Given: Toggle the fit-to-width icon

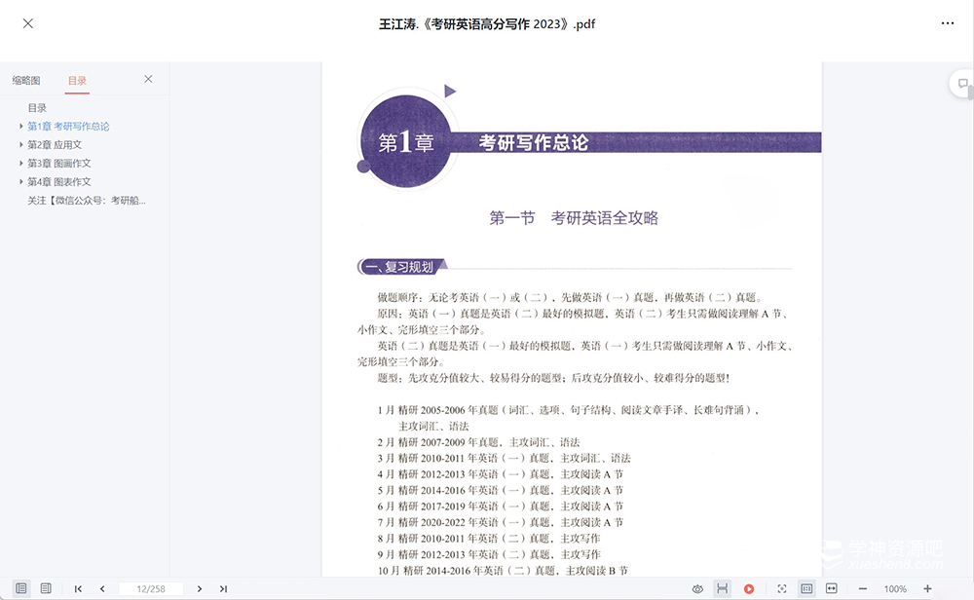Looking at the screenshot, I should point(832,588).
